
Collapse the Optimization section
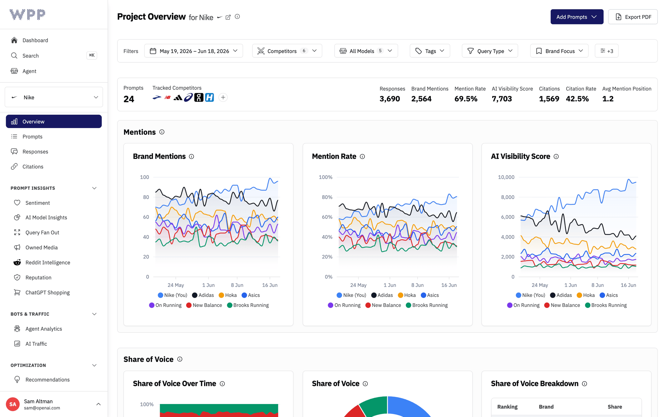pos(94,365)
